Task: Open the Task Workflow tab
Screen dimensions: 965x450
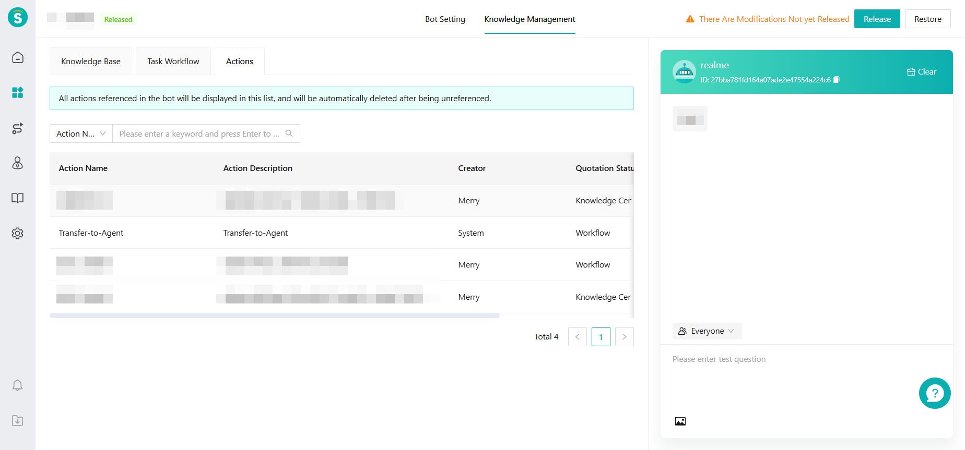Action: (173, 62)
